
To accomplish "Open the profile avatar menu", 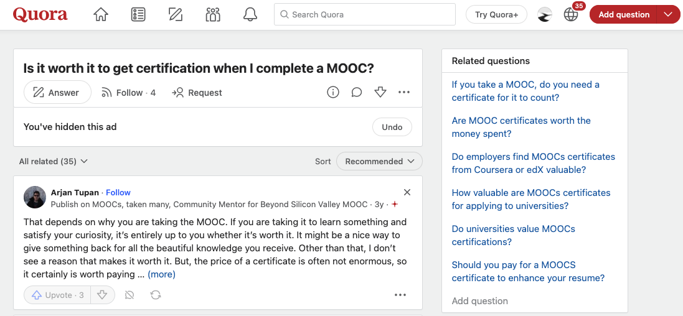I will pos(545,14).
